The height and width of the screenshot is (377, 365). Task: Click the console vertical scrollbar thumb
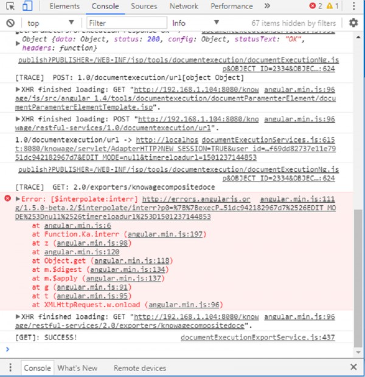point(358,279)
